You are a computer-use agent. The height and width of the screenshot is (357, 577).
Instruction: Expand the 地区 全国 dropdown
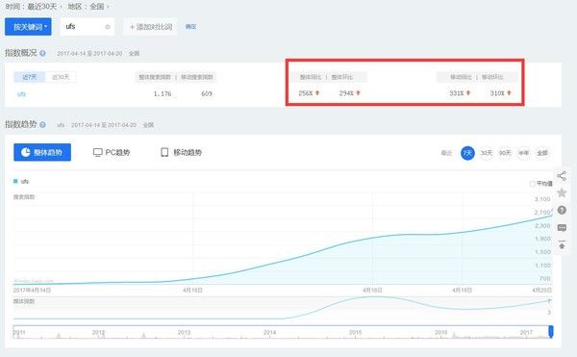[x=88, y=7]
